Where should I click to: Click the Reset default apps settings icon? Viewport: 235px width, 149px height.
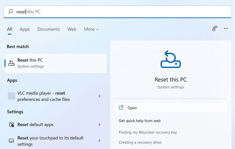11,125
